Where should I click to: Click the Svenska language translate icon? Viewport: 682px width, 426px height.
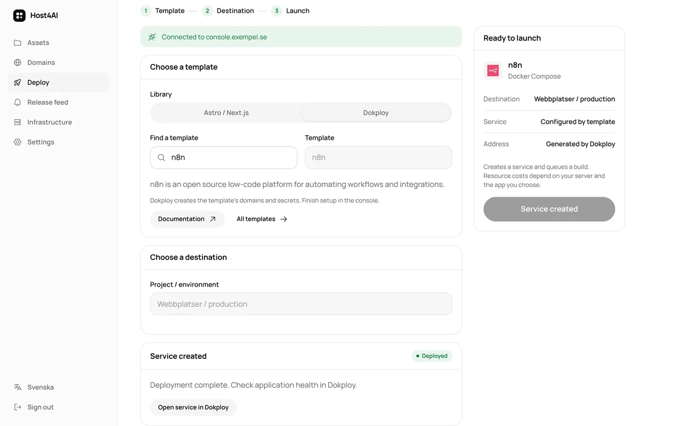[18, 387]
